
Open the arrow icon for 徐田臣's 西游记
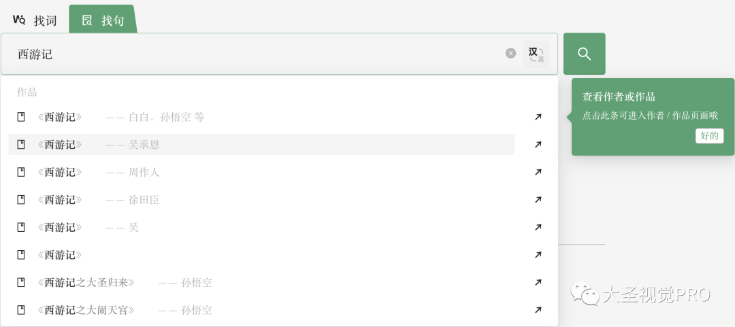coord(538,200)
